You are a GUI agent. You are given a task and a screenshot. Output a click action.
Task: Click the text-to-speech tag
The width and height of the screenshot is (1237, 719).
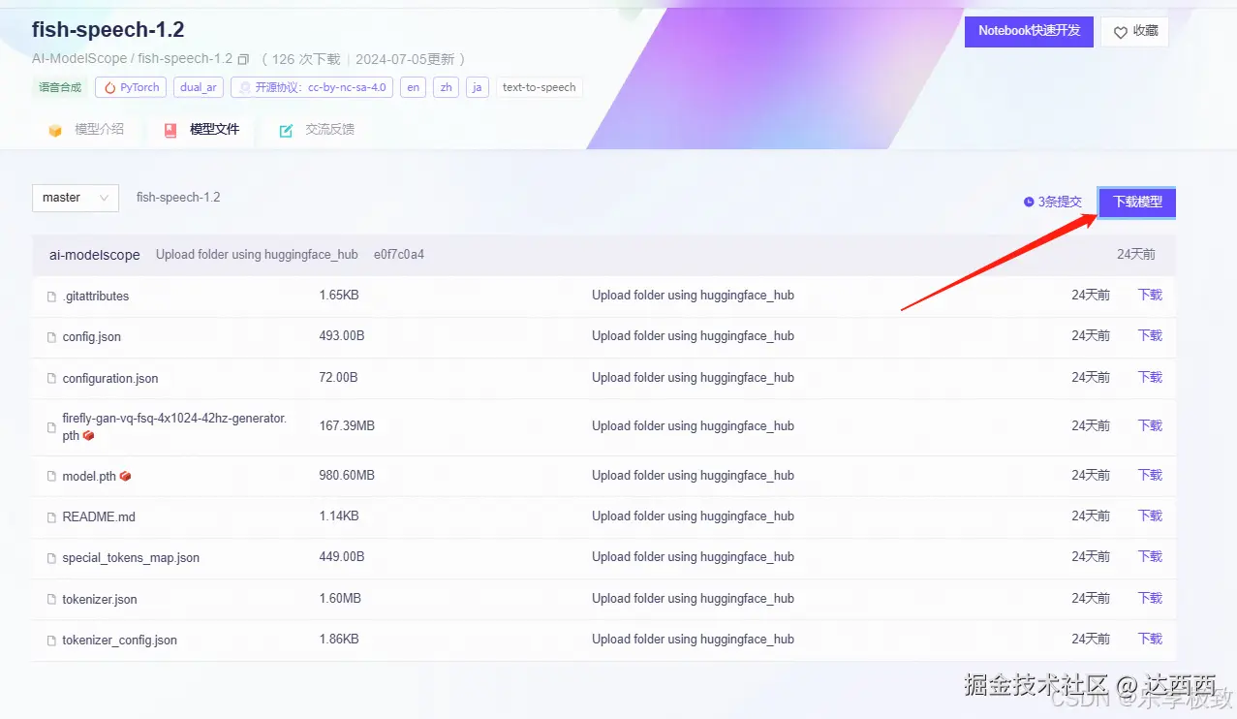coord(540,87)
